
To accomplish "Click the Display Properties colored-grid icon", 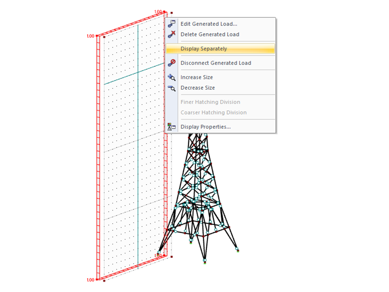I will tap(171, 127).
